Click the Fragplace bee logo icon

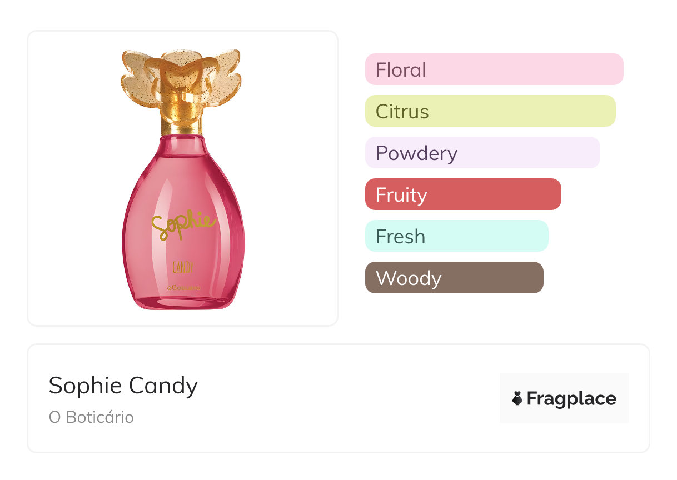[x=517, y=398]
